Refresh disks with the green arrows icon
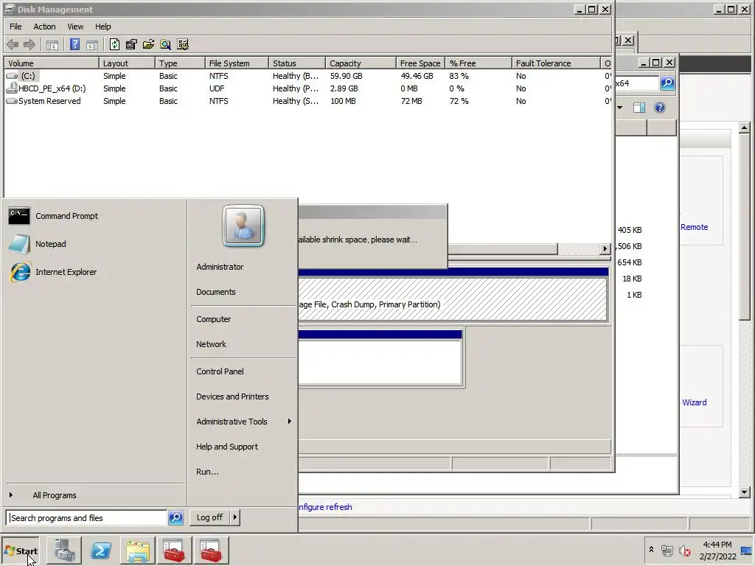This screenshot has width=755, height=566. pyautogui.click(x=114, y=45)
